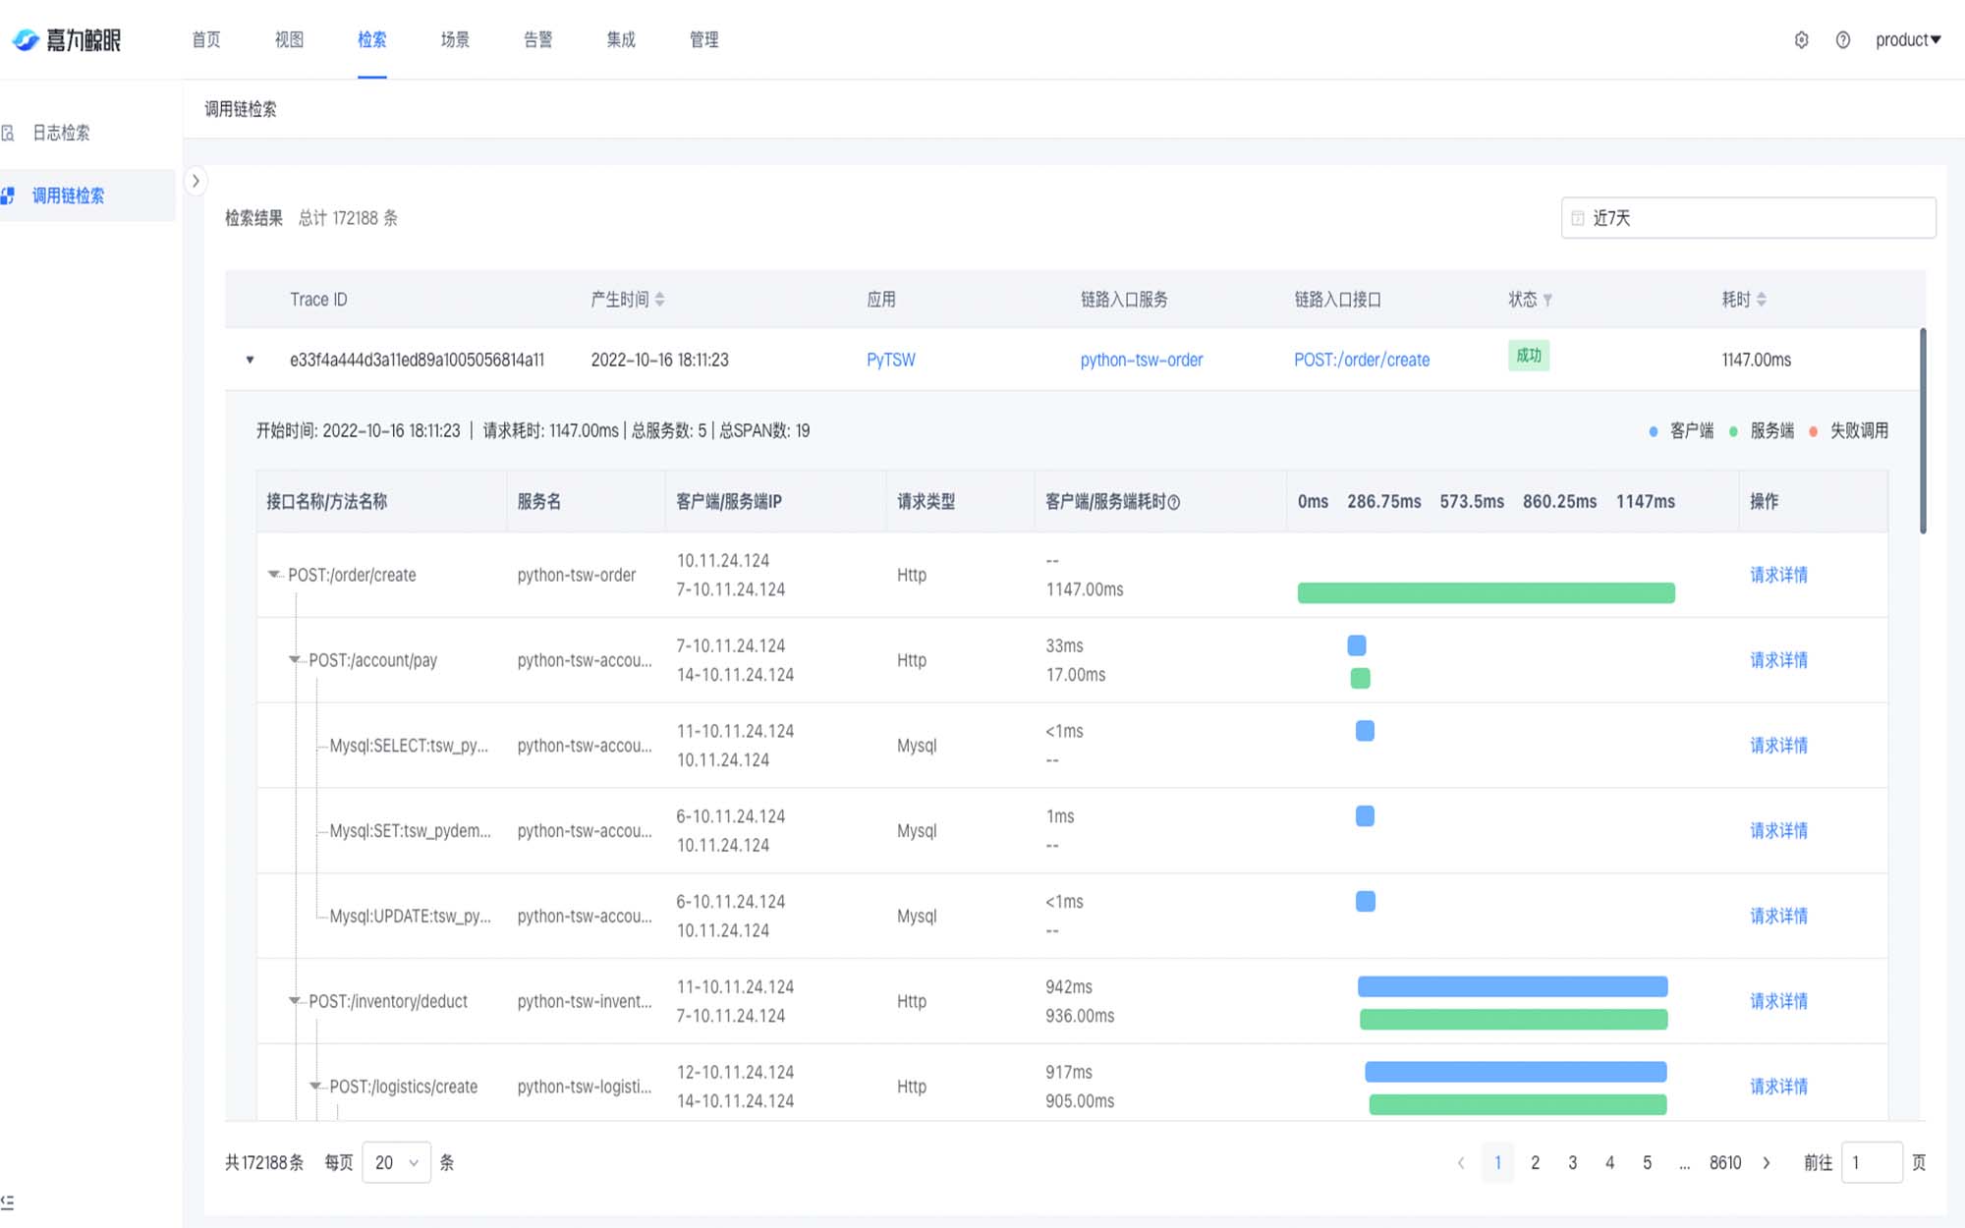Open the page size 20 dropdown
The width and height of the screenshot is (1965, 1228).
(x=396, y=1162)
